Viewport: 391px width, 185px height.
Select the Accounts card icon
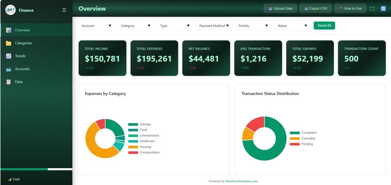[9, 69]
